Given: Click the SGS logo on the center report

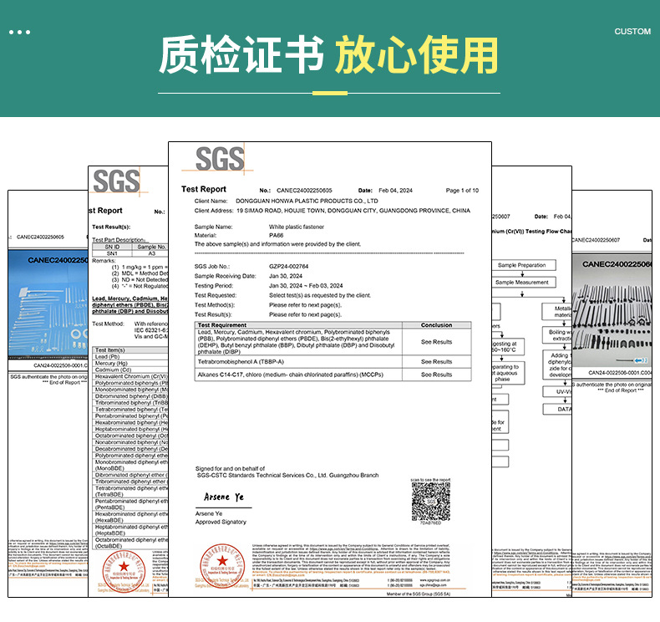Looking at the screenshot, I should tap(220, 159).
